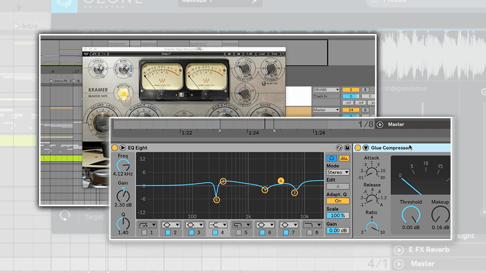
Task: Click the Glue Compressor Ratio knob
Action: pos(372,227)
